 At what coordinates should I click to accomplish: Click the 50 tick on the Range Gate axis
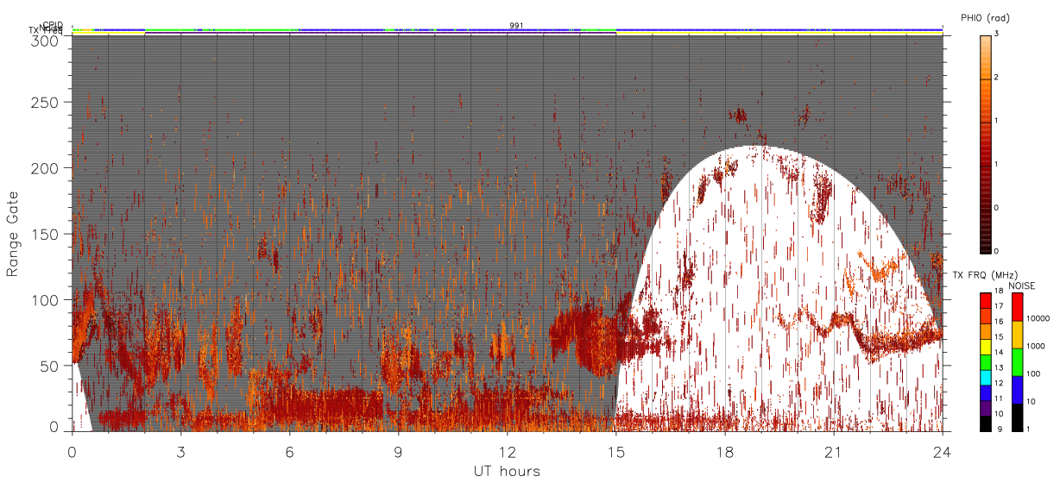click(x=49, y=366)
